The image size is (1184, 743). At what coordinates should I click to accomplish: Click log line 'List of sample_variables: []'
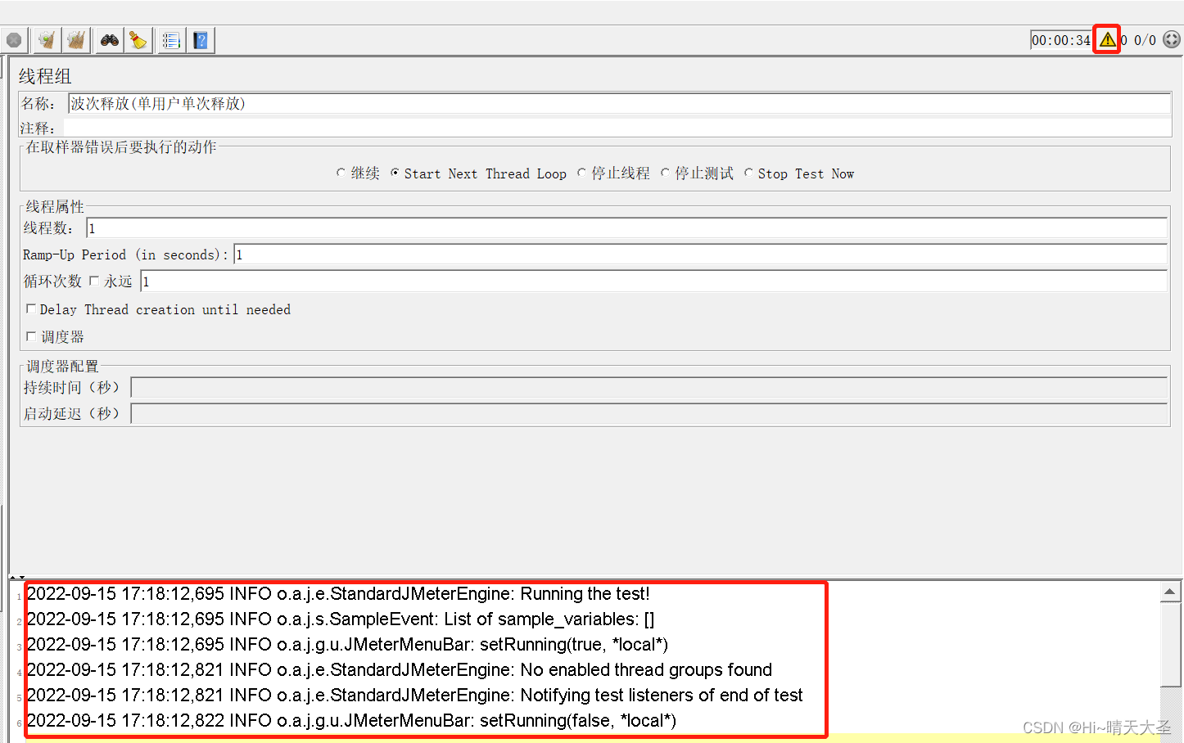tap(341, 619)
